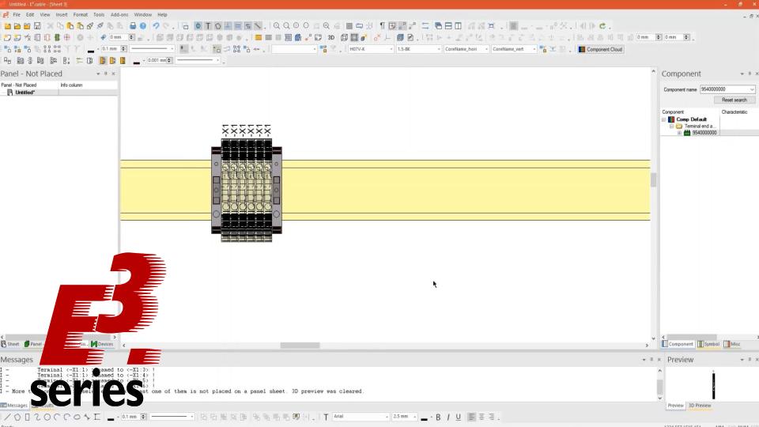
Task: Click the 3D view icon
Action: coord(331,37)
